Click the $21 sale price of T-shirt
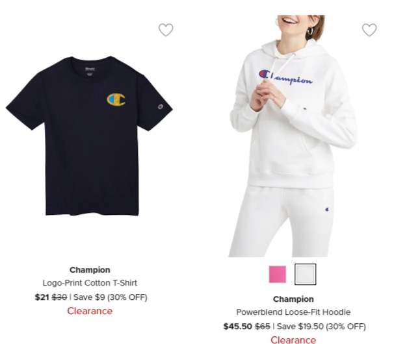 (x=42, y=297)
